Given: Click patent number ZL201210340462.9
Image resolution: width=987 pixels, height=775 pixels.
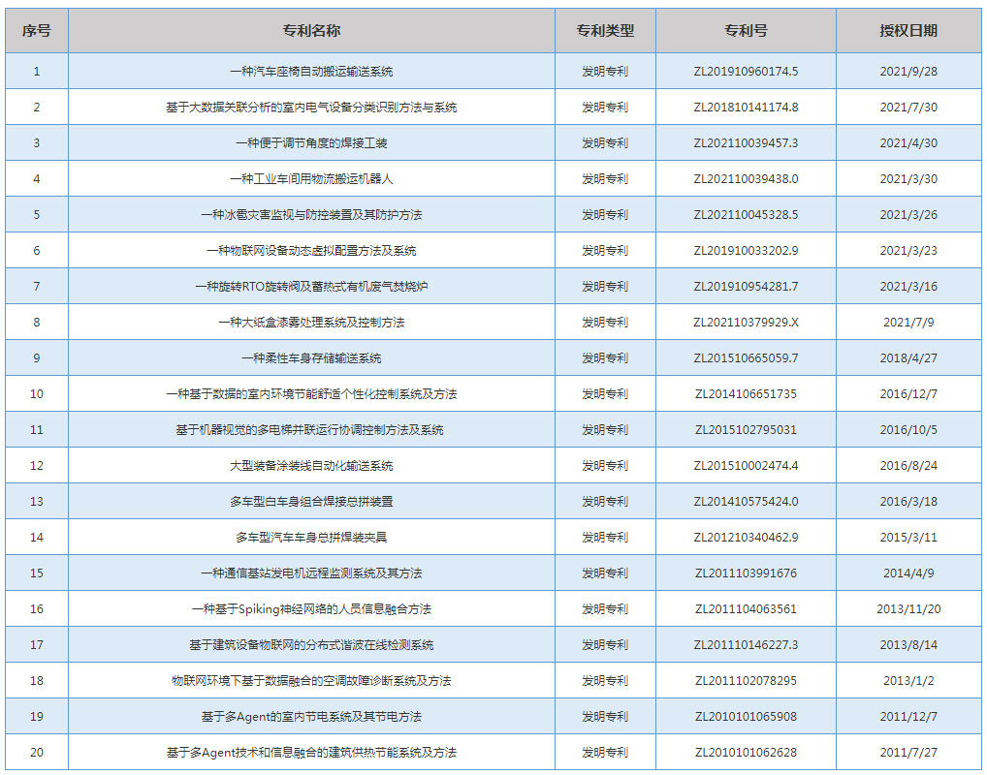Looking at the screenshot, I should click(x=746, y=538).
